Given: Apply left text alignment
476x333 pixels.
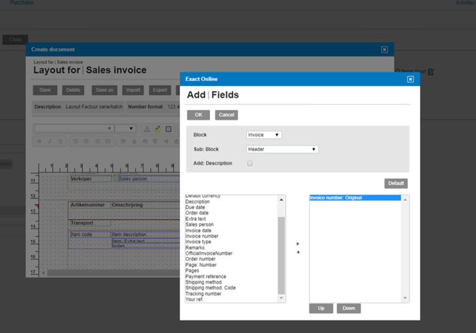Looking at the screenshot, I should click(x=76, y=141).
